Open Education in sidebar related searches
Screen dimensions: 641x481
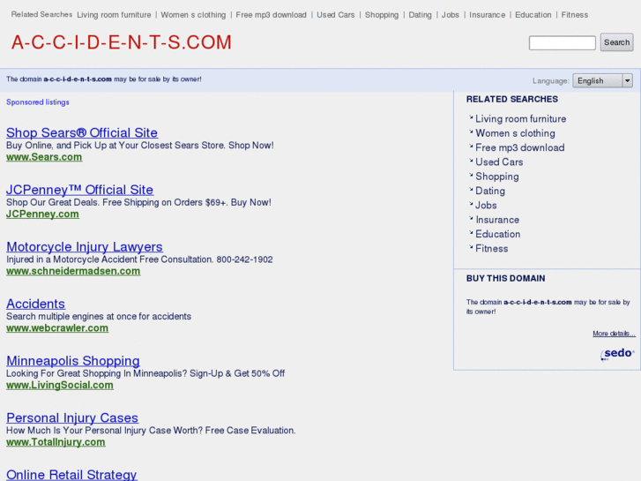click(x=498, y=234)
